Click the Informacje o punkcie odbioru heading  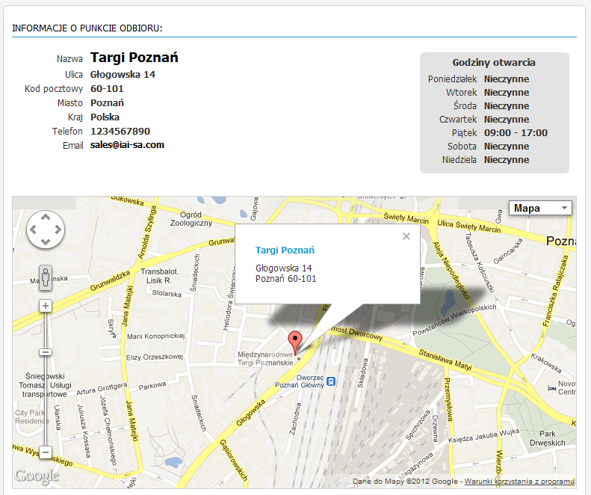[x=87, y=28]
